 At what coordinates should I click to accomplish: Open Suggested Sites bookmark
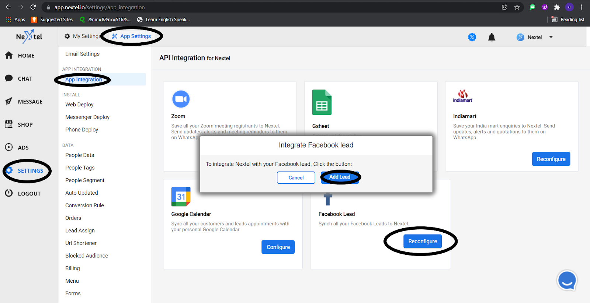coord(52,20)
